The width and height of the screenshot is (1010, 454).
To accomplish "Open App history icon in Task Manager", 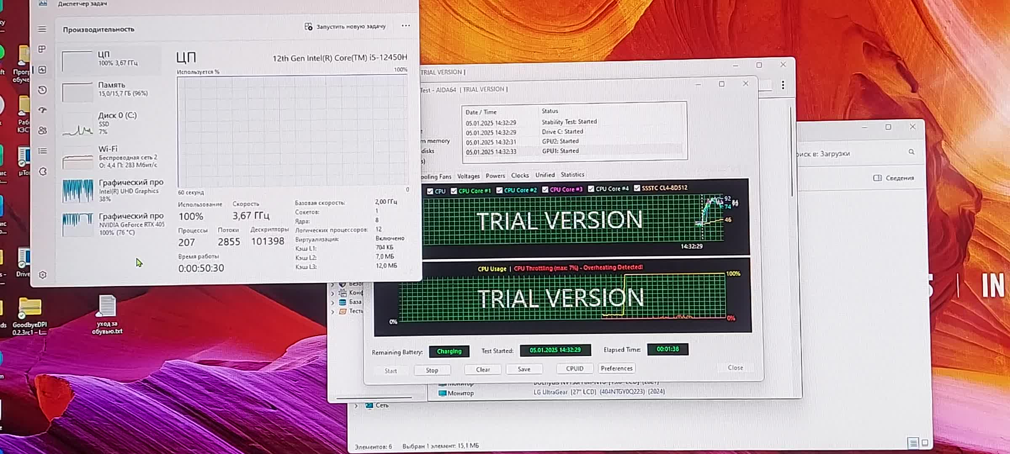I will click(x=43, y=90).
